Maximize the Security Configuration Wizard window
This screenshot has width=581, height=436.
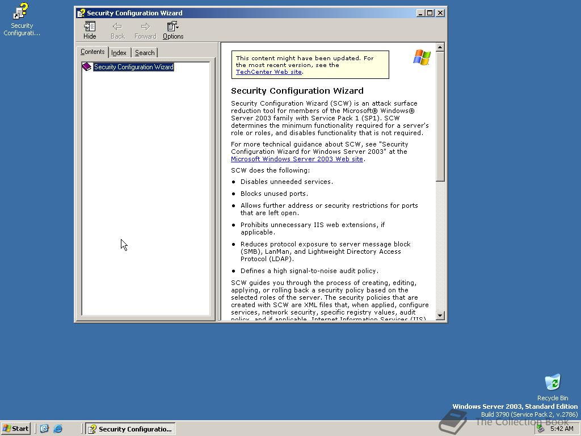point(430,13)
